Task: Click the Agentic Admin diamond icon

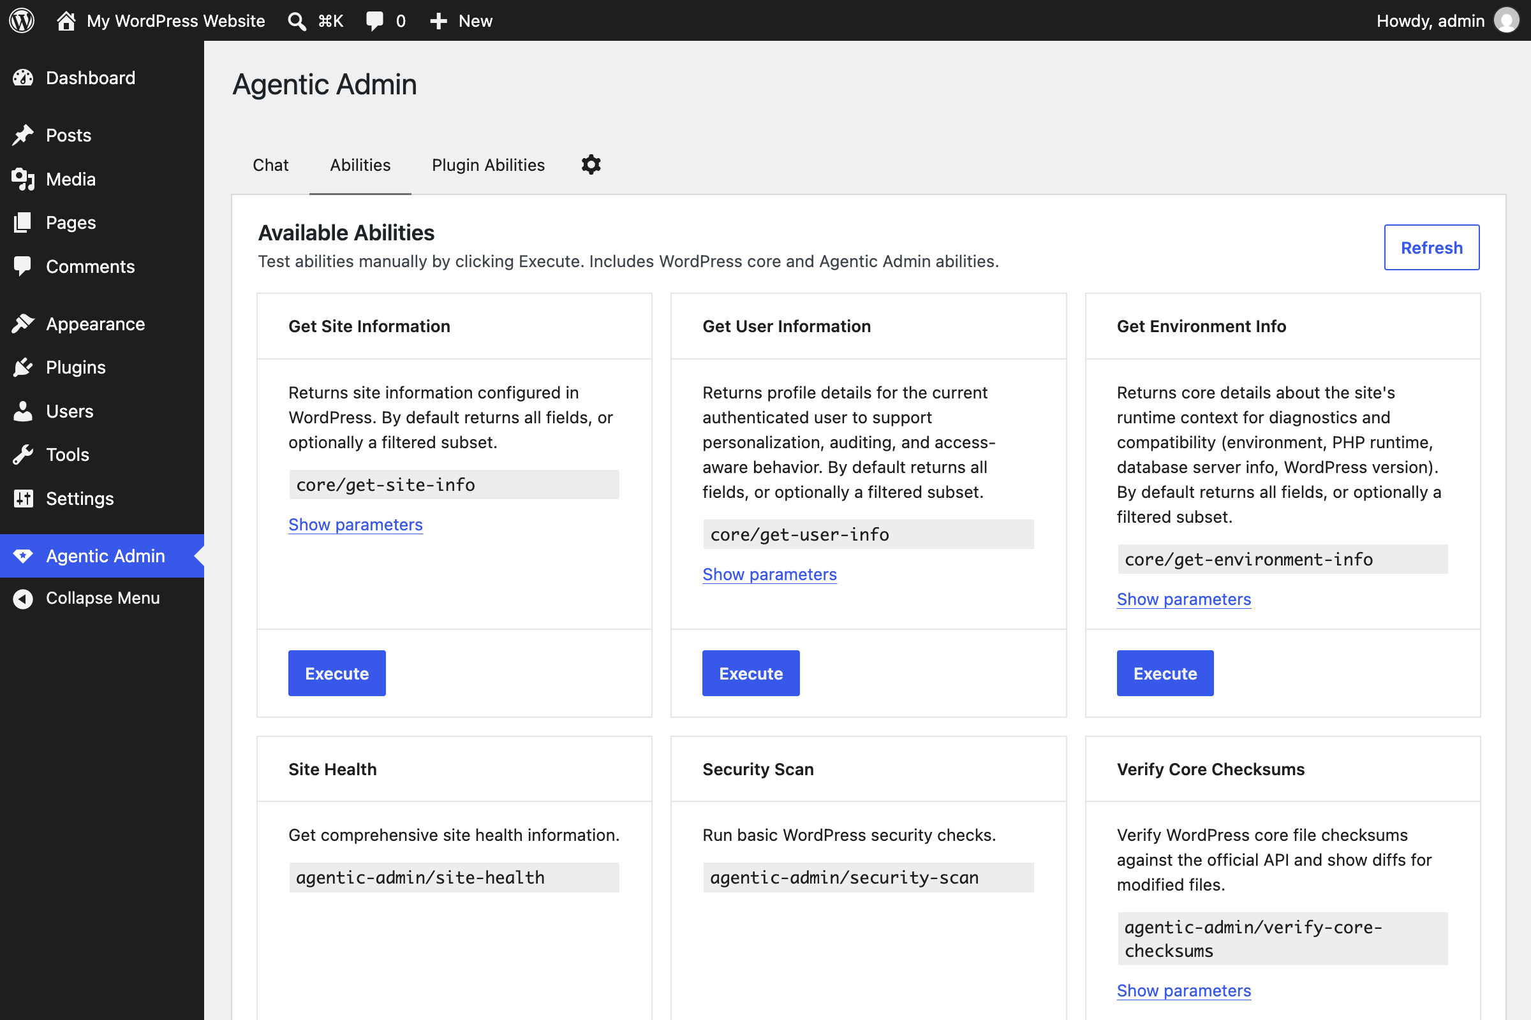Action: (x=23, y=556)
